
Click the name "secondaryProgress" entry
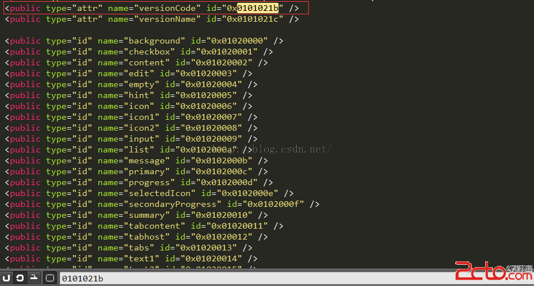click(x=172, y=204)
